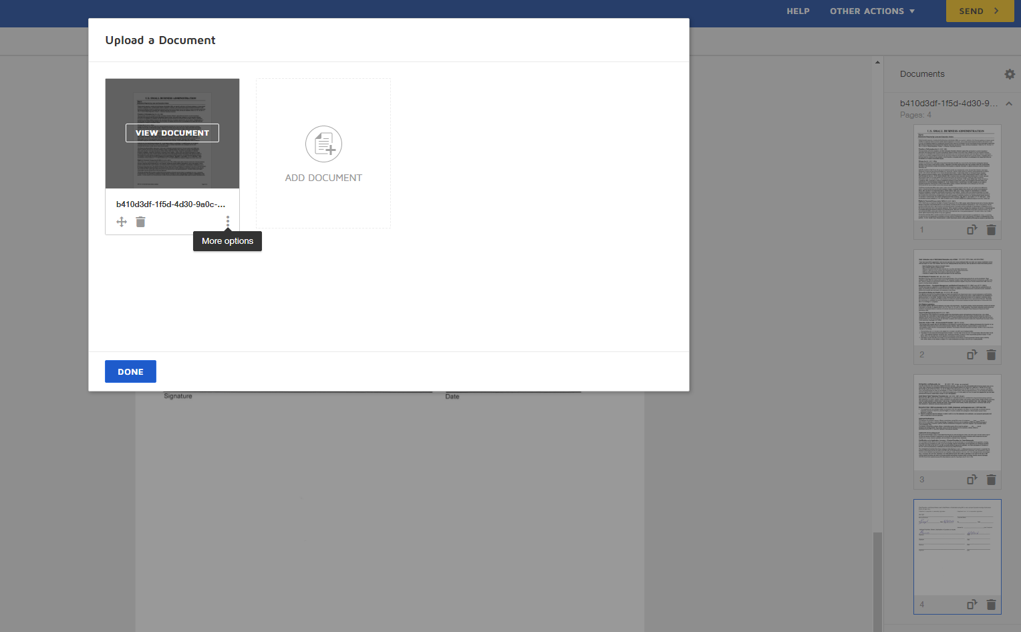Delete page 4 in the Documents panel
Viewport: 1021px width, 632px height.
[991, 605]
